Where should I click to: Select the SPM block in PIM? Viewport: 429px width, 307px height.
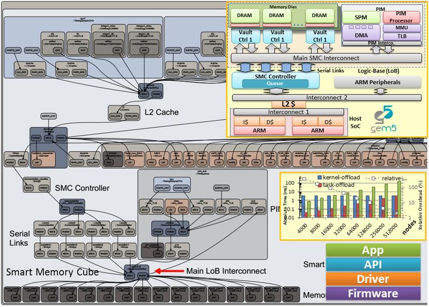[361, 17]
